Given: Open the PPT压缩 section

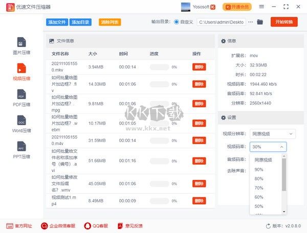Looking at the screenshot, I should point(21,150).
